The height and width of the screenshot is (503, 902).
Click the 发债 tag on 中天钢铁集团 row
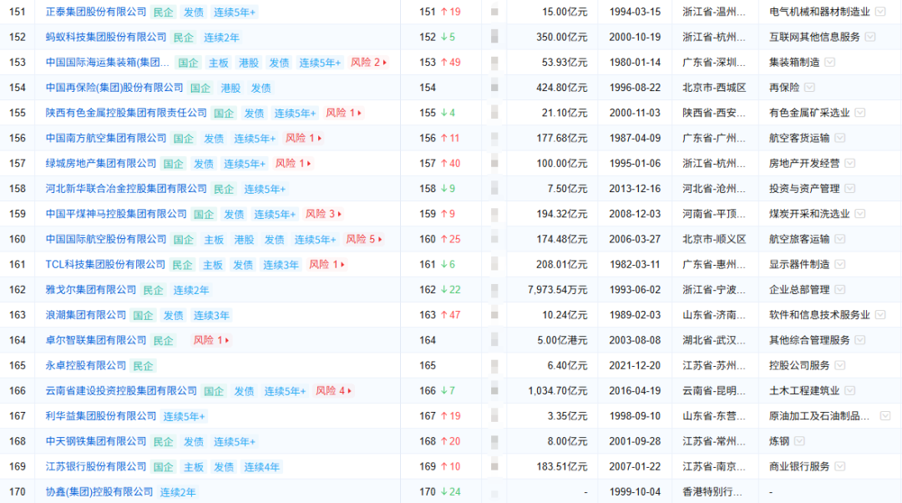193,441
